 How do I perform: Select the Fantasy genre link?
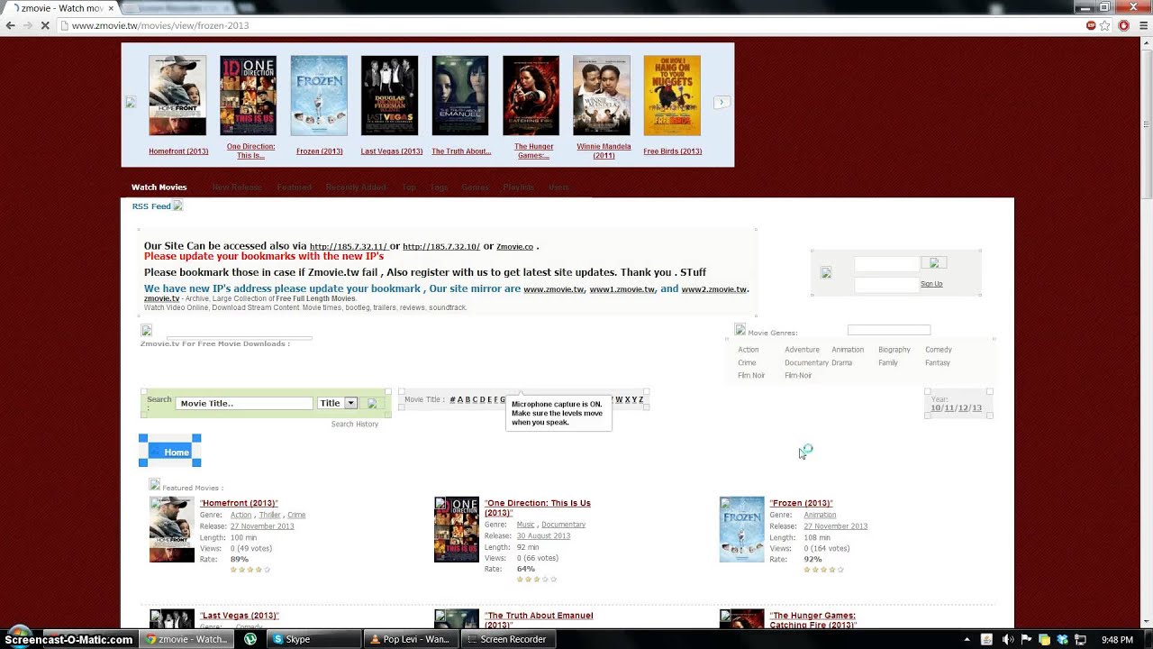(x=938, y=362)
